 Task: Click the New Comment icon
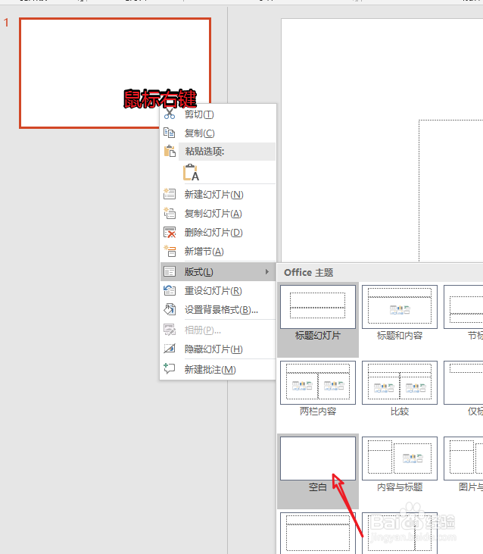[x=170, y=369]
